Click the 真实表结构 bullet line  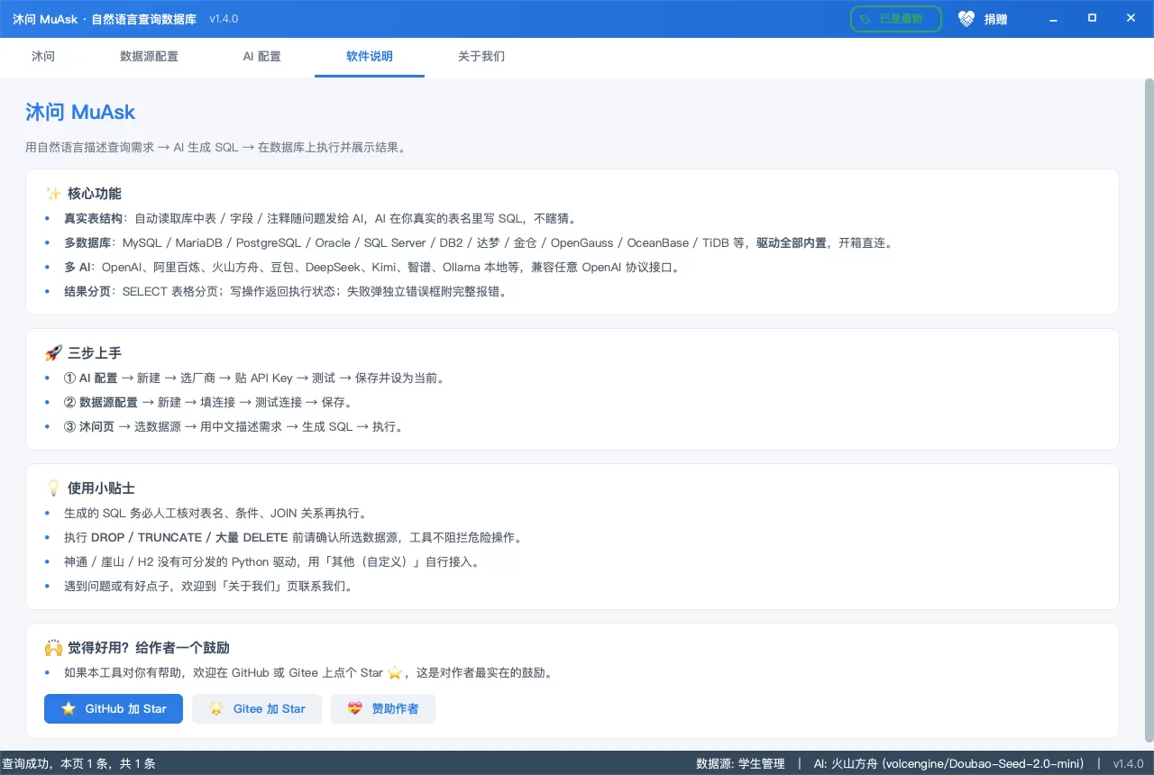320,218
